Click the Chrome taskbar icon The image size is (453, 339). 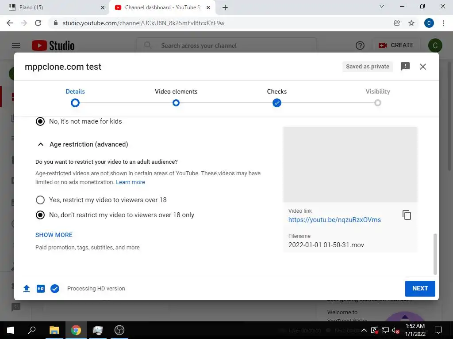pyautogui.click(x=76, y=330)
